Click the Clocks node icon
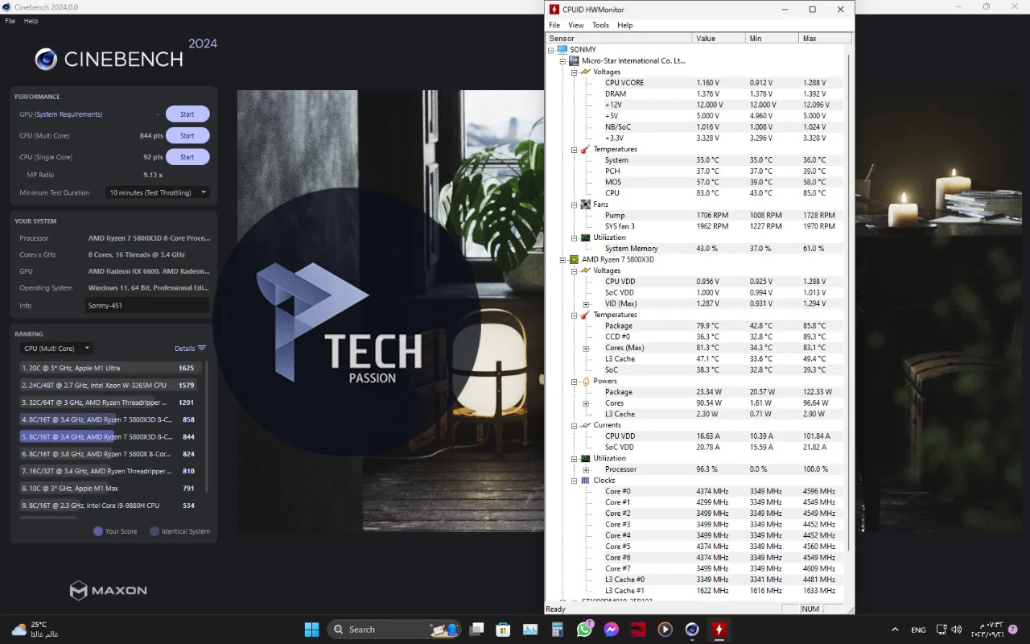1030x644 pixels. tap(585, 481)
